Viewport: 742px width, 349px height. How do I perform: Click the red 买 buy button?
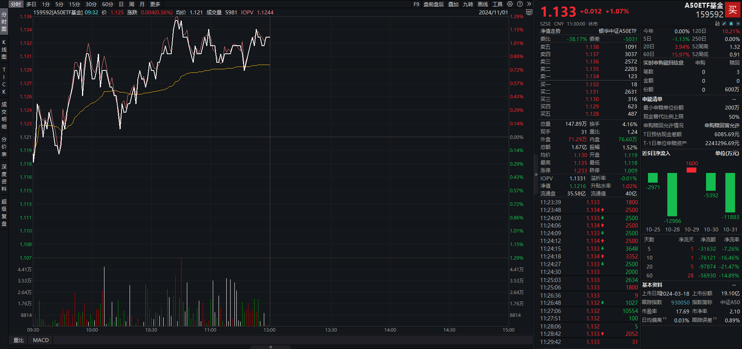[x=733, y=10]
